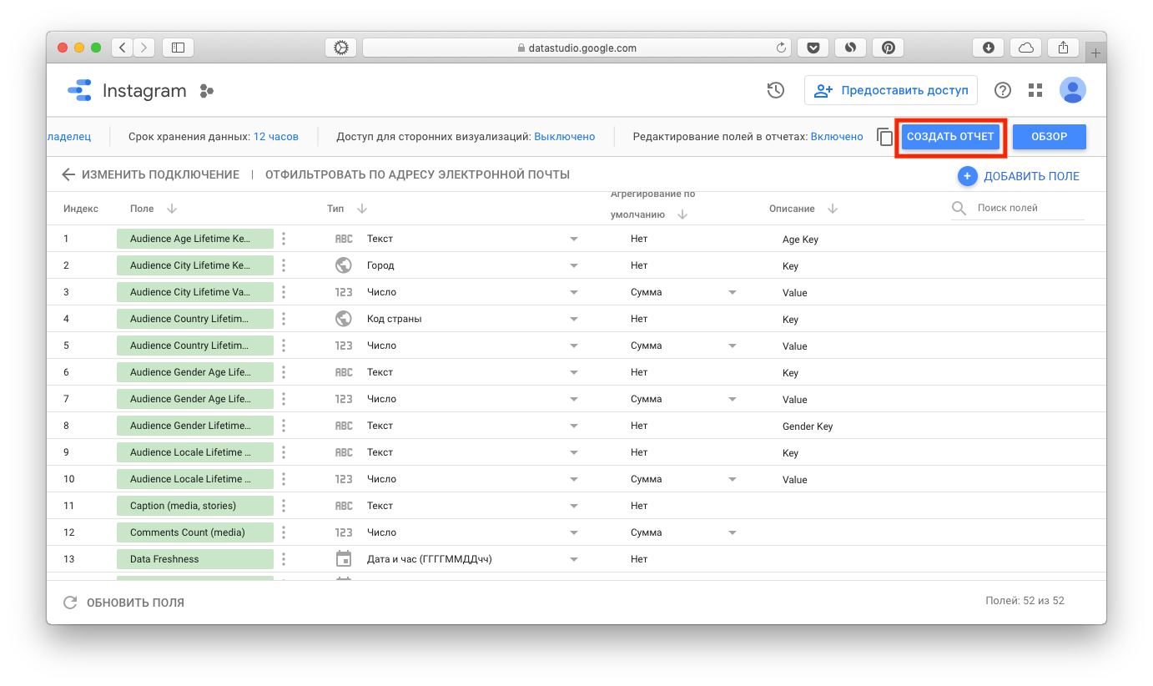Viewport: 1153px width, 686px height.
Task: Click Выключено link for visualizations access
Action: pyautogui.click(x=564, y=136)
